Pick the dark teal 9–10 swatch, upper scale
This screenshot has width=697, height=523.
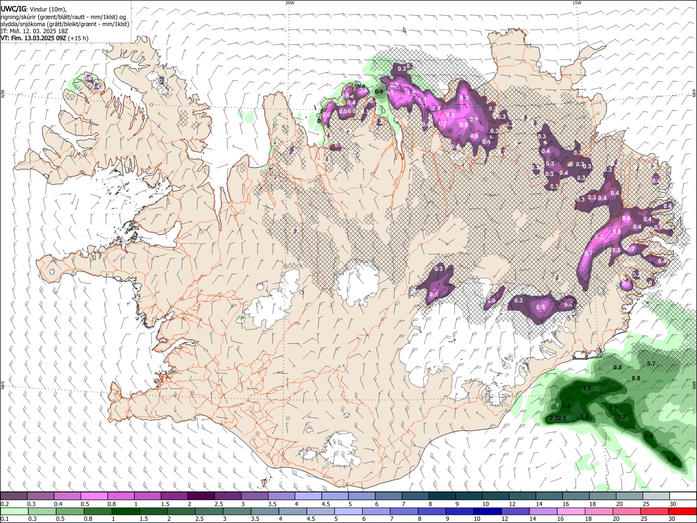pos(469,496)
